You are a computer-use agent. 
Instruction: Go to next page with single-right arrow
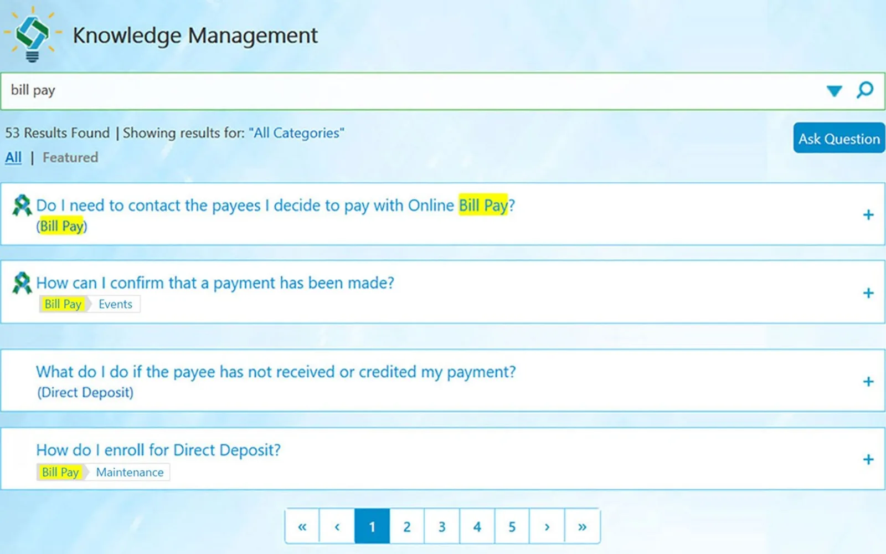pyautogui.click(x=547, y=526)
